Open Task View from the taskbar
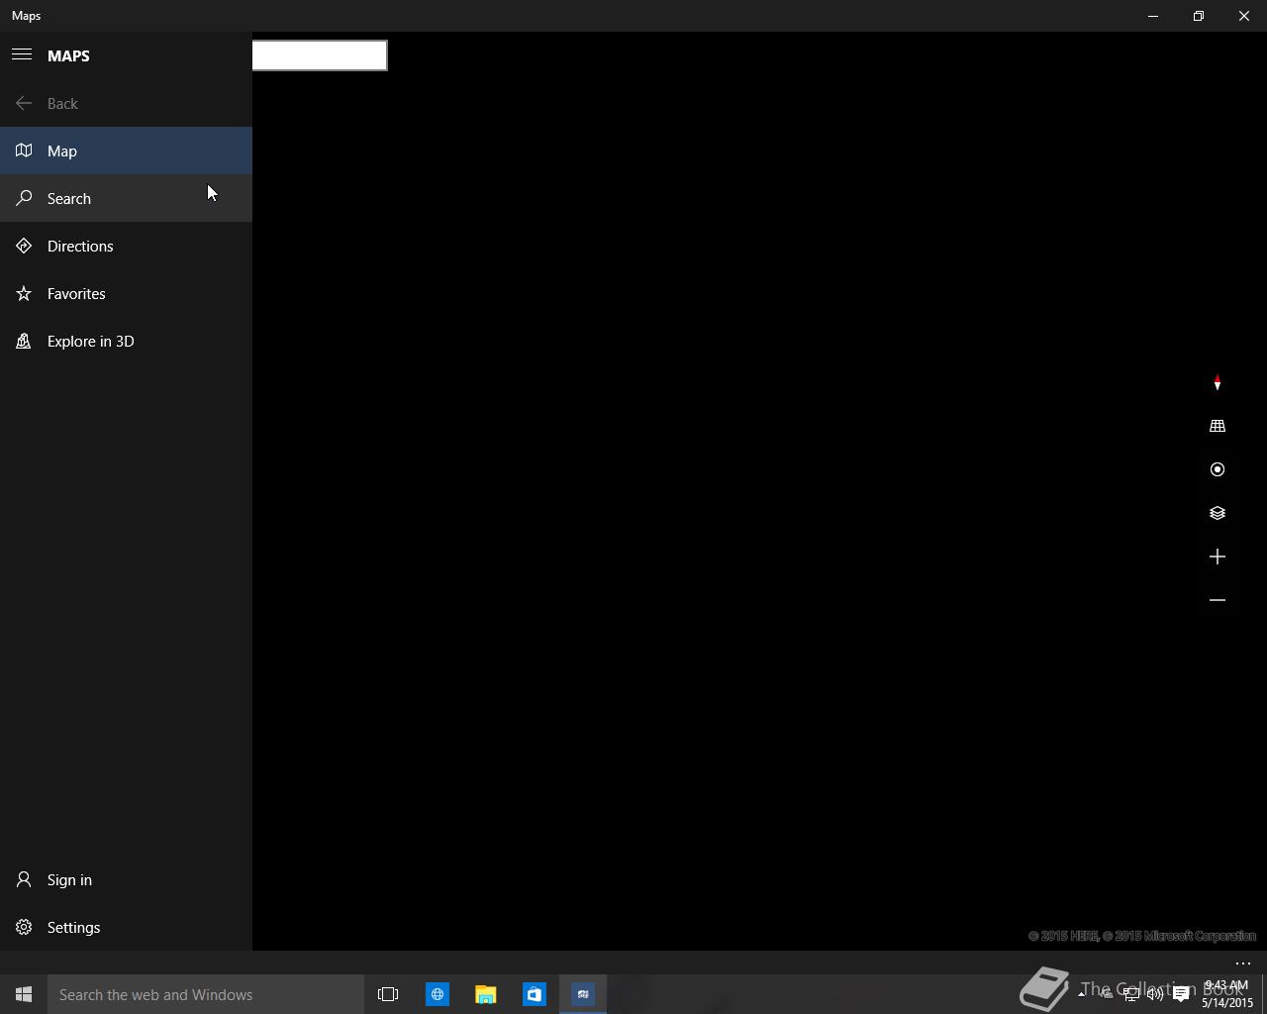This screenshot has width=1267, height=1014. tap(388, 994)
